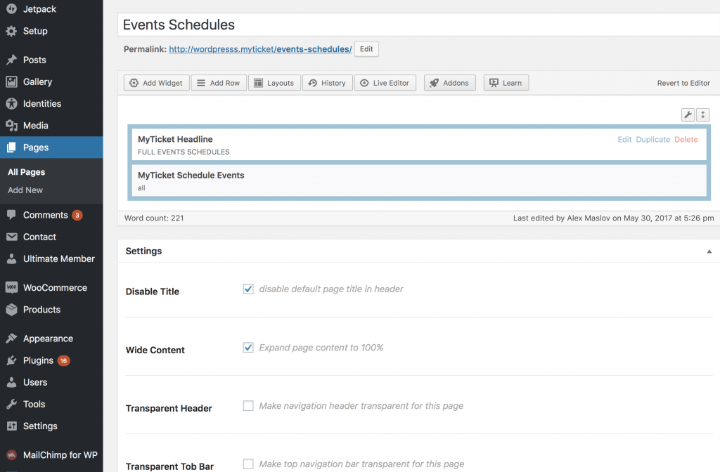Open the Ultimate Member menu label

coord(59,258)
